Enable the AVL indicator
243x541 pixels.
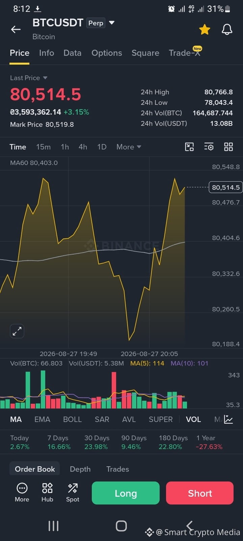tap(129, 419)
